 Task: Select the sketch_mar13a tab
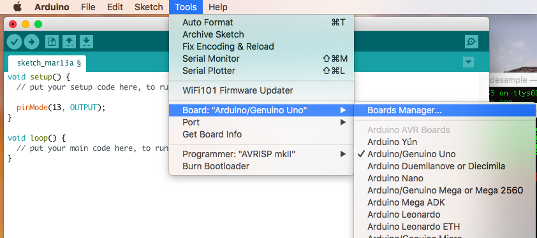[47, 63]
